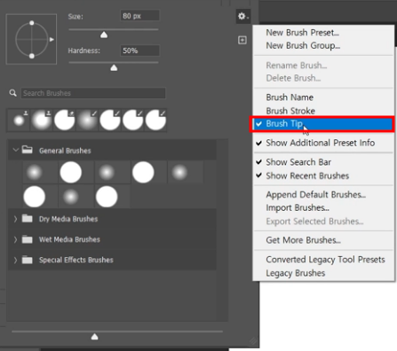
Task: Collapse the General Brushes group chevron
Action: [16, 150]
